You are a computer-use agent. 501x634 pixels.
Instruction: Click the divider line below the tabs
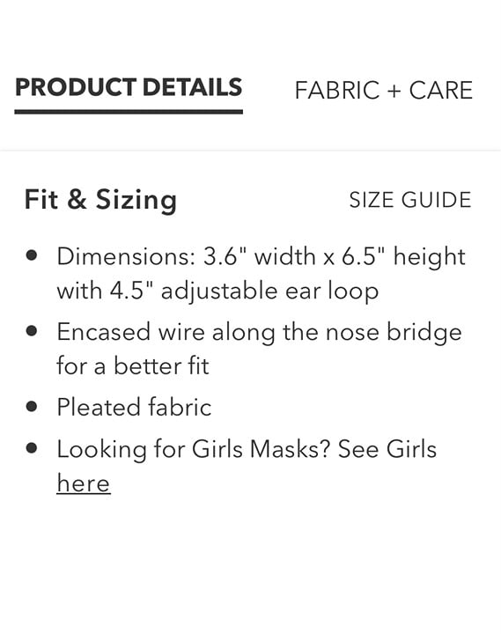coord(250,151)
